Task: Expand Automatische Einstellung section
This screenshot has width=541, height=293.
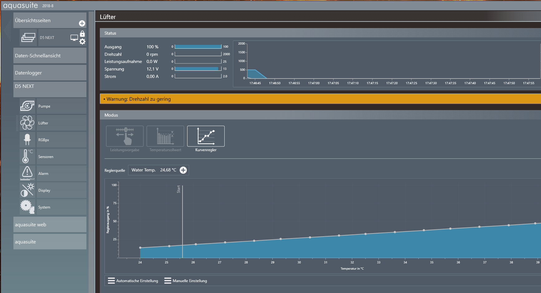Action: pos(133,281)
